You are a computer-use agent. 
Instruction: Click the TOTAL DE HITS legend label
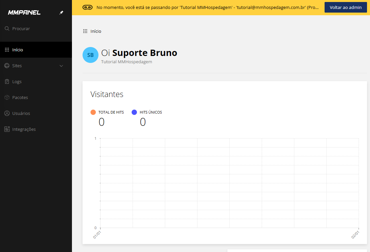point(111,112)
